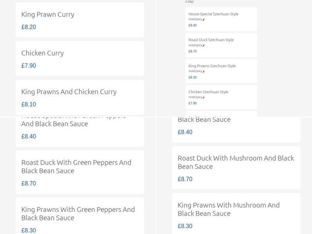The height and width of the screenshot is (234, 312).
Task: Open the King Prawn Curry menu item
Action: pos(80,19)
